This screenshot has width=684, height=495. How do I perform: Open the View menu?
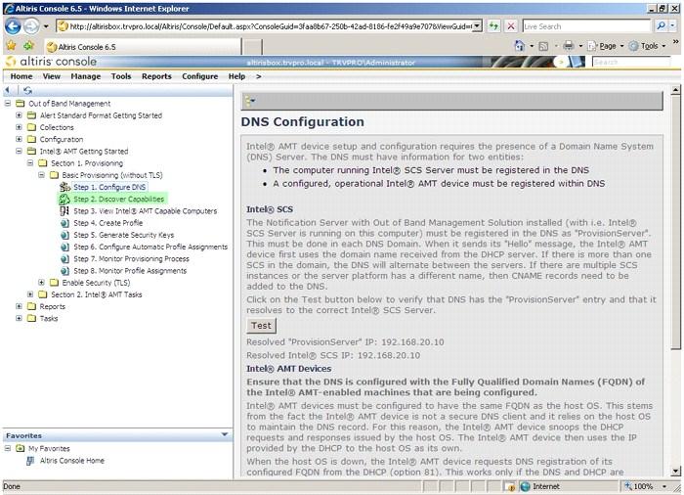52,76
